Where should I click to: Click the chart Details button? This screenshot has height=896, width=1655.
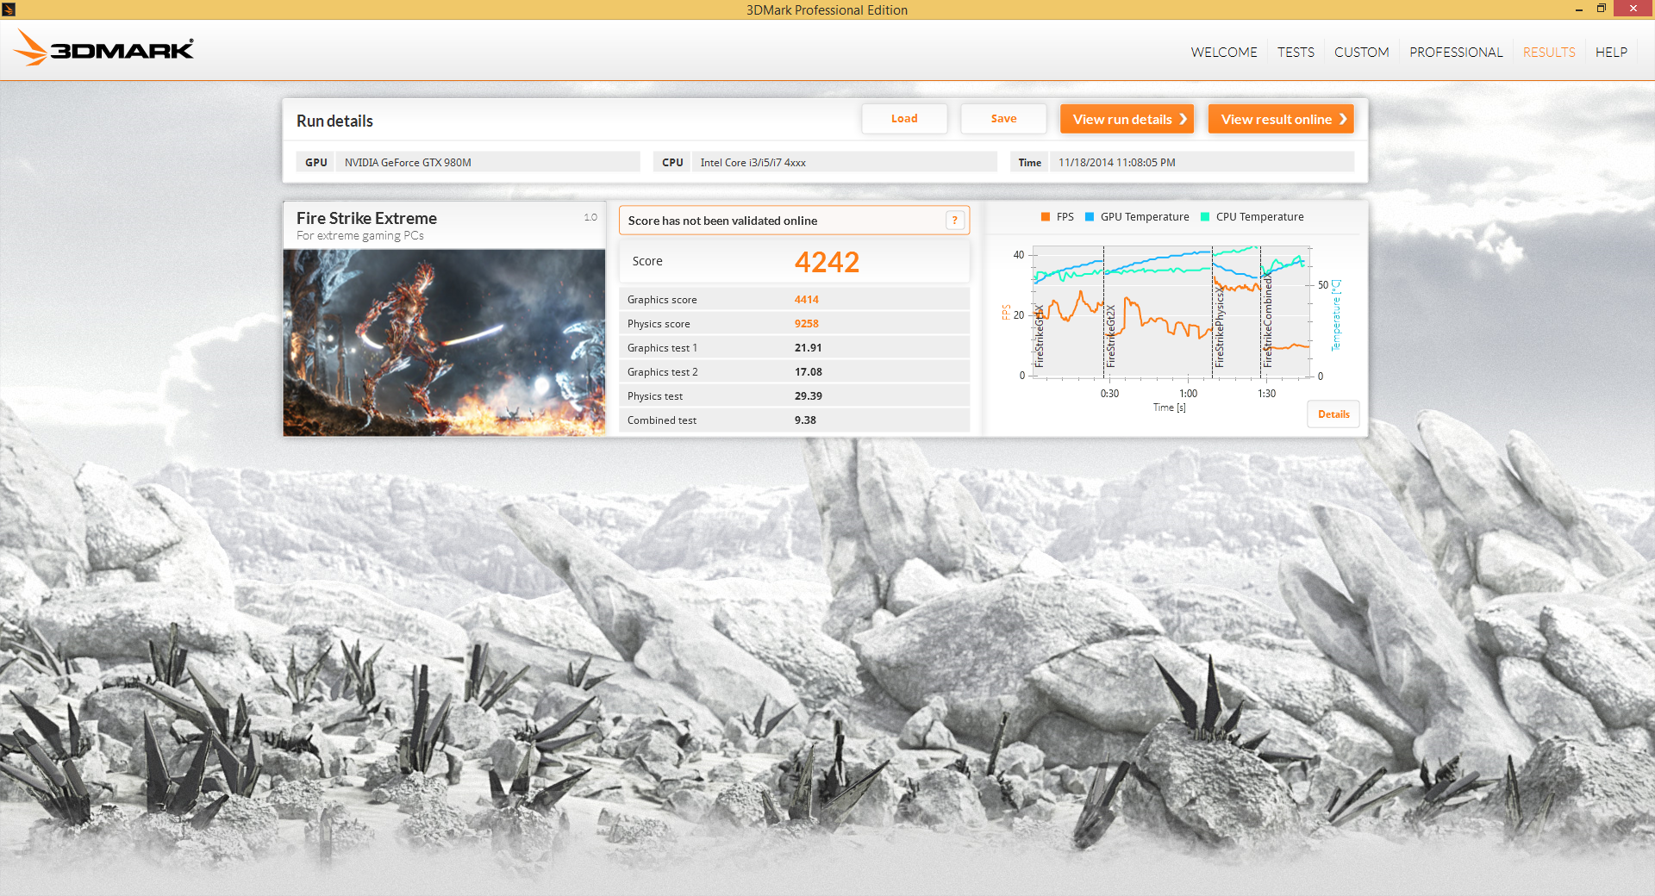point(1333,414)
